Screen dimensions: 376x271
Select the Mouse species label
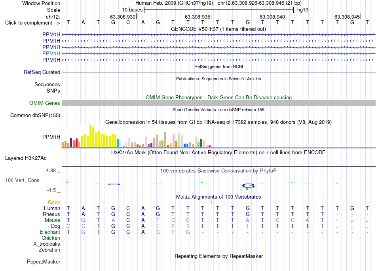click(52, 220)
